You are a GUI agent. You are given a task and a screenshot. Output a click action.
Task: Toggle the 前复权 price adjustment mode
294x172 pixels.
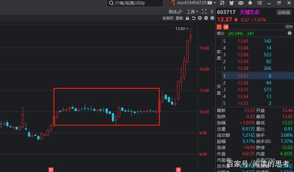[168, 18]
